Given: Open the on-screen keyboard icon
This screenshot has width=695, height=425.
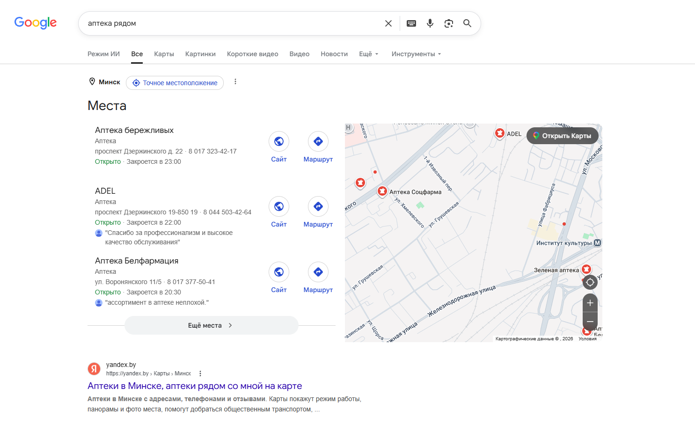Looking at the screenshot, I should pyautogui.click(x=411, y=23).
